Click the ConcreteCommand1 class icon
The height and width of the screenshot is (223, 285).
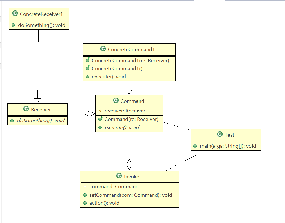(103, 49)
